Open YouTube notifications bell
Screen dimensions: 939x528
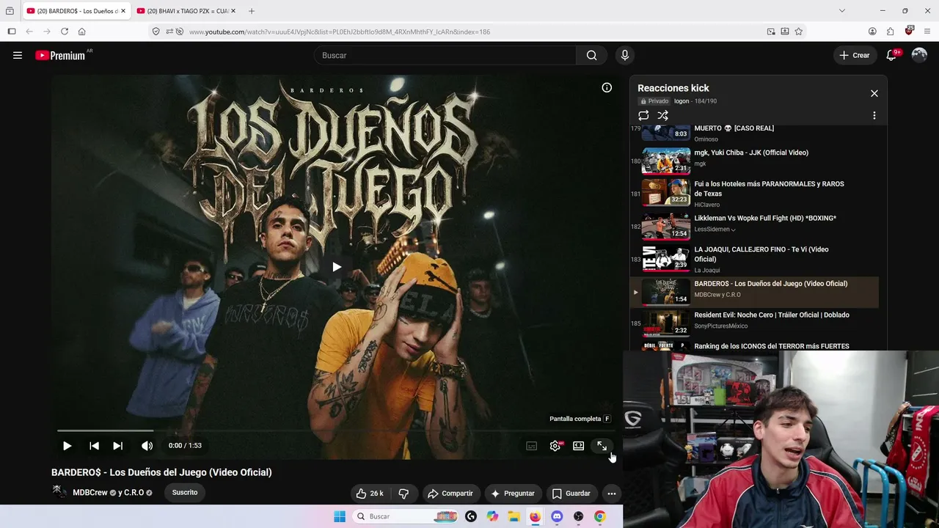tap(892, 55)
